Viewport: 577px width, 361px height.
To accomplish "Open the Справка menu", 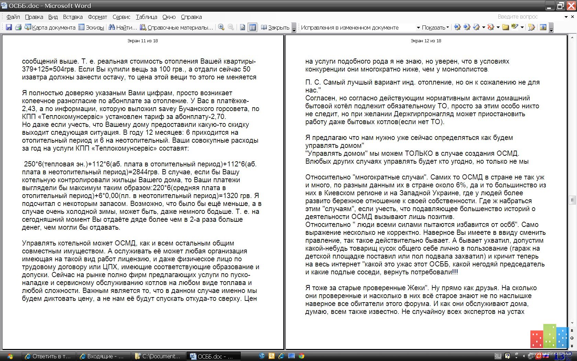I will (191, 17).
